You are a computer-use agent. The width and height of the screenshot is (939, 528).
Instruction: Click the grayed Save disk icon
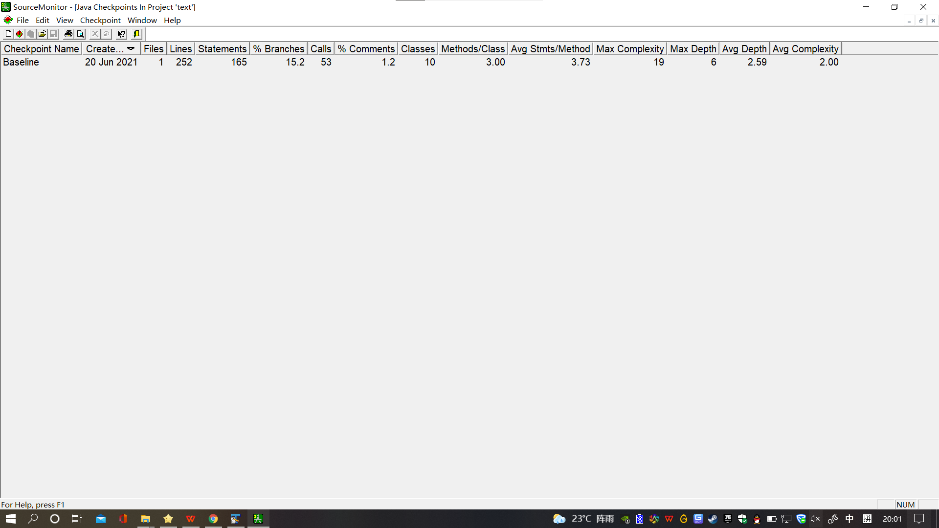coord(54,34)
